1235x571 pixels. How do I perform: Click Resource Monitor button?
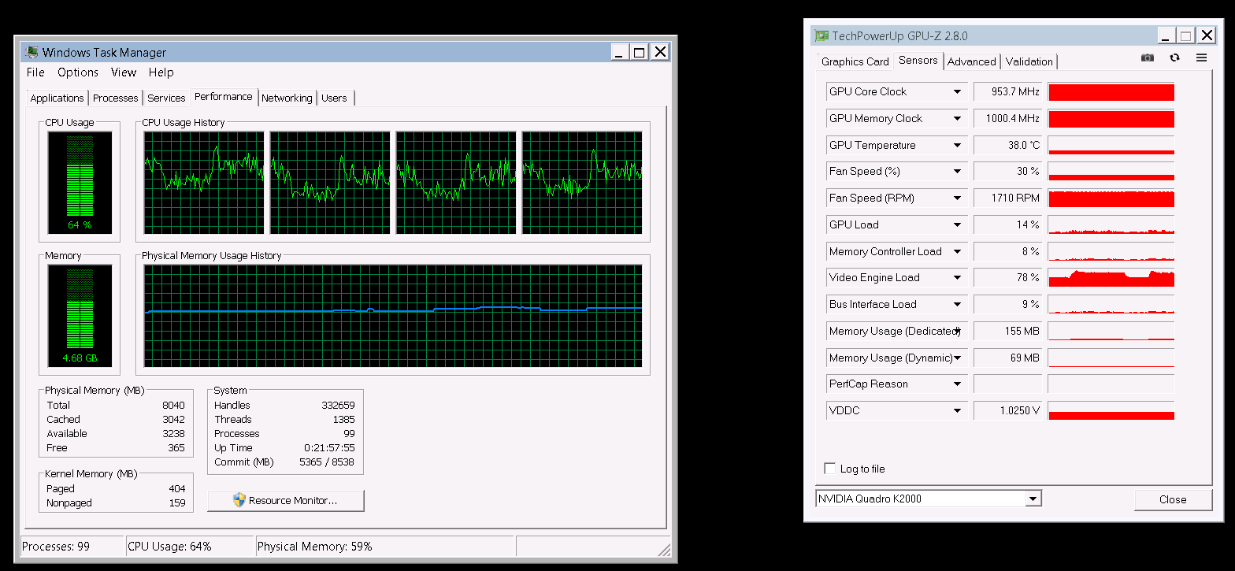click(x=286, y=500)
